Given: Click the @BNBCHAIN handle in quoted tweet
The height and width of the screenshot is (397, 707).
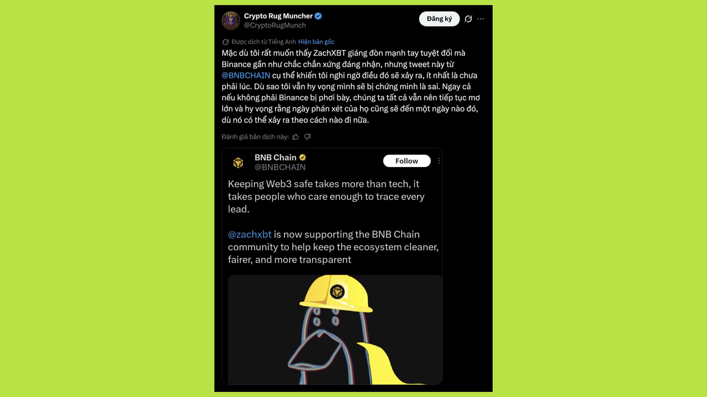Looking at the screenshot, I should 280,167.
